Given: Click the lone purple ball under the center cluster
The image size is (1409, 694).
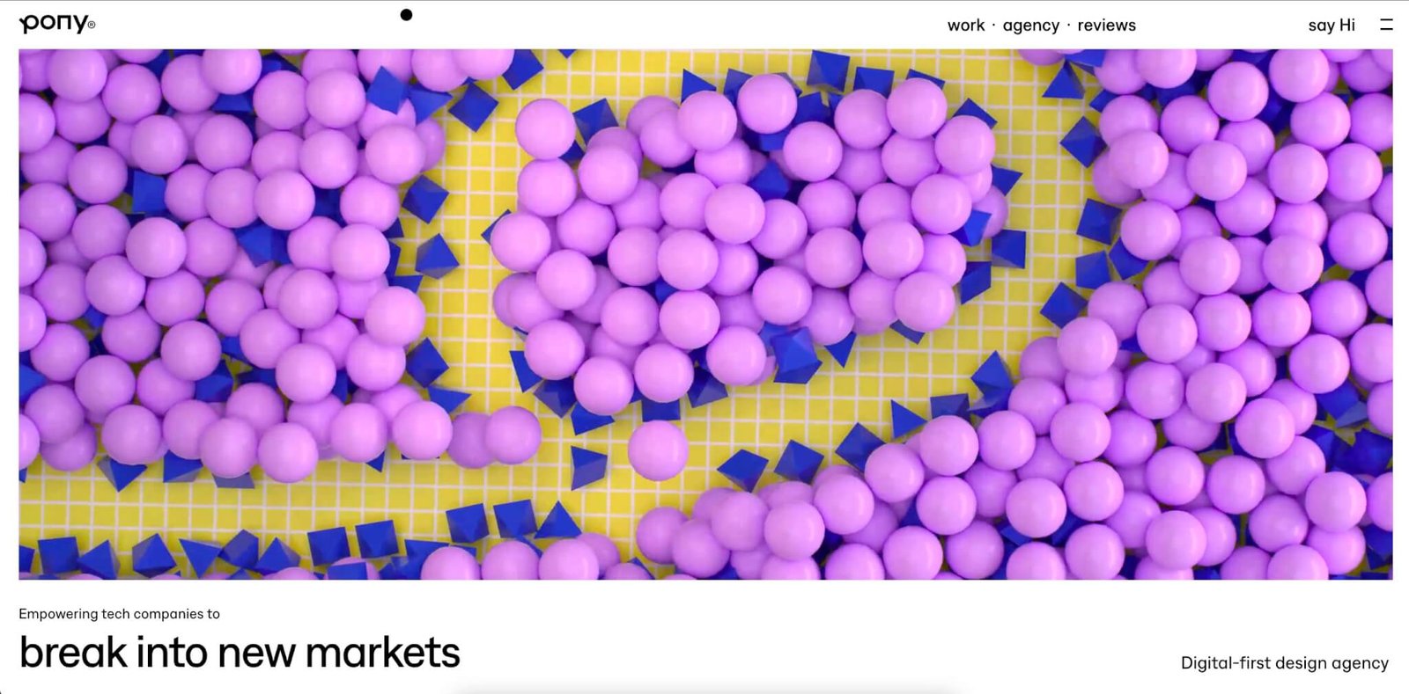Looking at the screenshot, I should [x=658, y=450].
